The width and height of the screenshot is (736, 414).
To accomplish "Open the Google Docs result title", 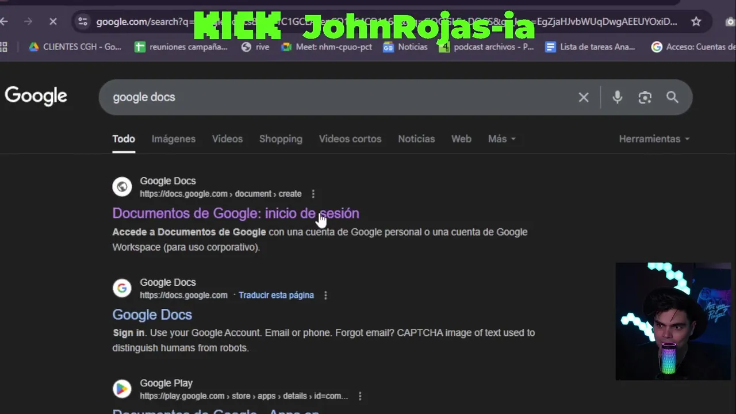I will tap(152, 315).
